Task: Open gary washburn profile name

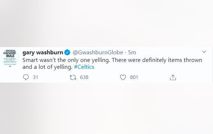Action: tap(43, 53)
